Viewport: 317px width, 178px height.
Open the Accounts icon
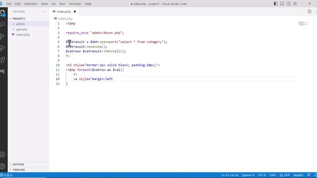coord(2,155)
